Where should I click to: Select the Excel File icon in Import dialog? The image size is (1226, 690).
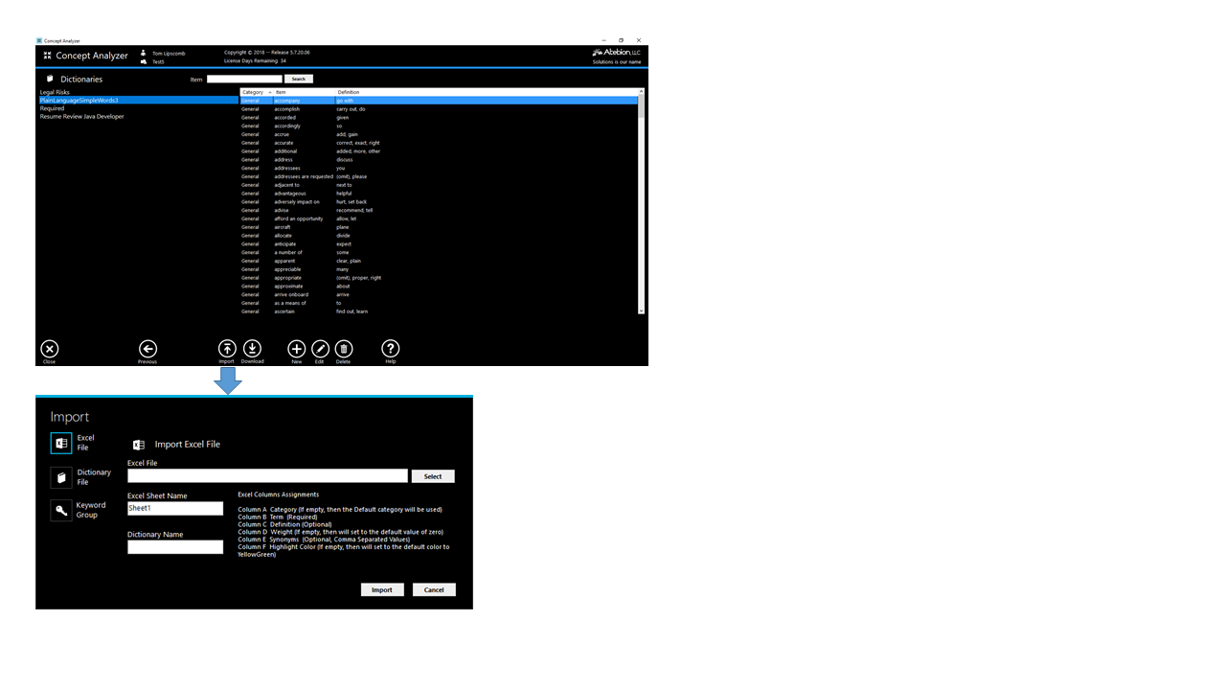tap(61, 443)
